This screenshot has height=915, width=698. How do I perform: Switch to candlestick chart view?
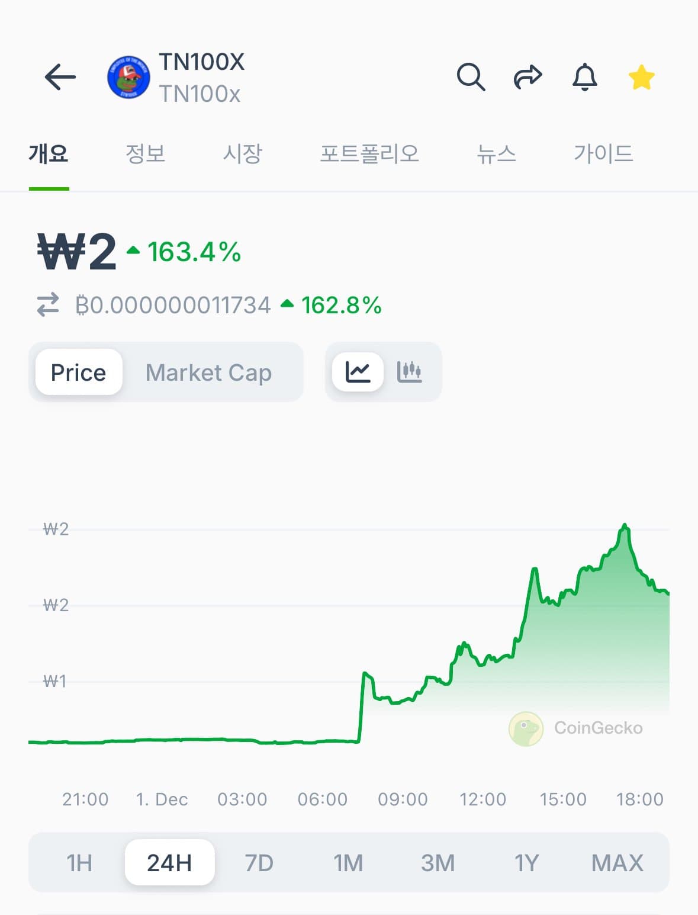point(409,372)
